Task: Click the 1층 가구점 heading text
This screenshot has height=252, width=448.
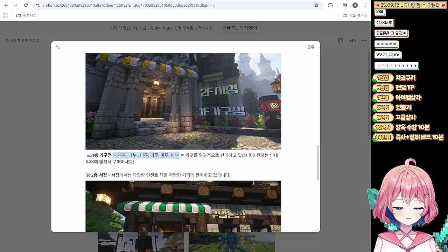Action: tap(102, 155)
